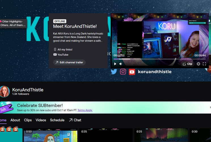Click the 1.3K followers text

click(21, 94)
